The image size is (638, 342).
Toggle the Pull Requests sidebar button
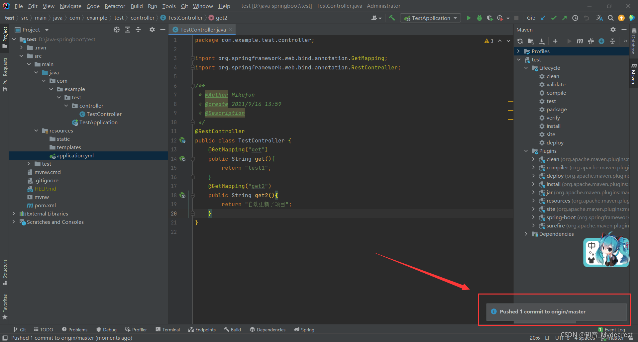(5, 74)
